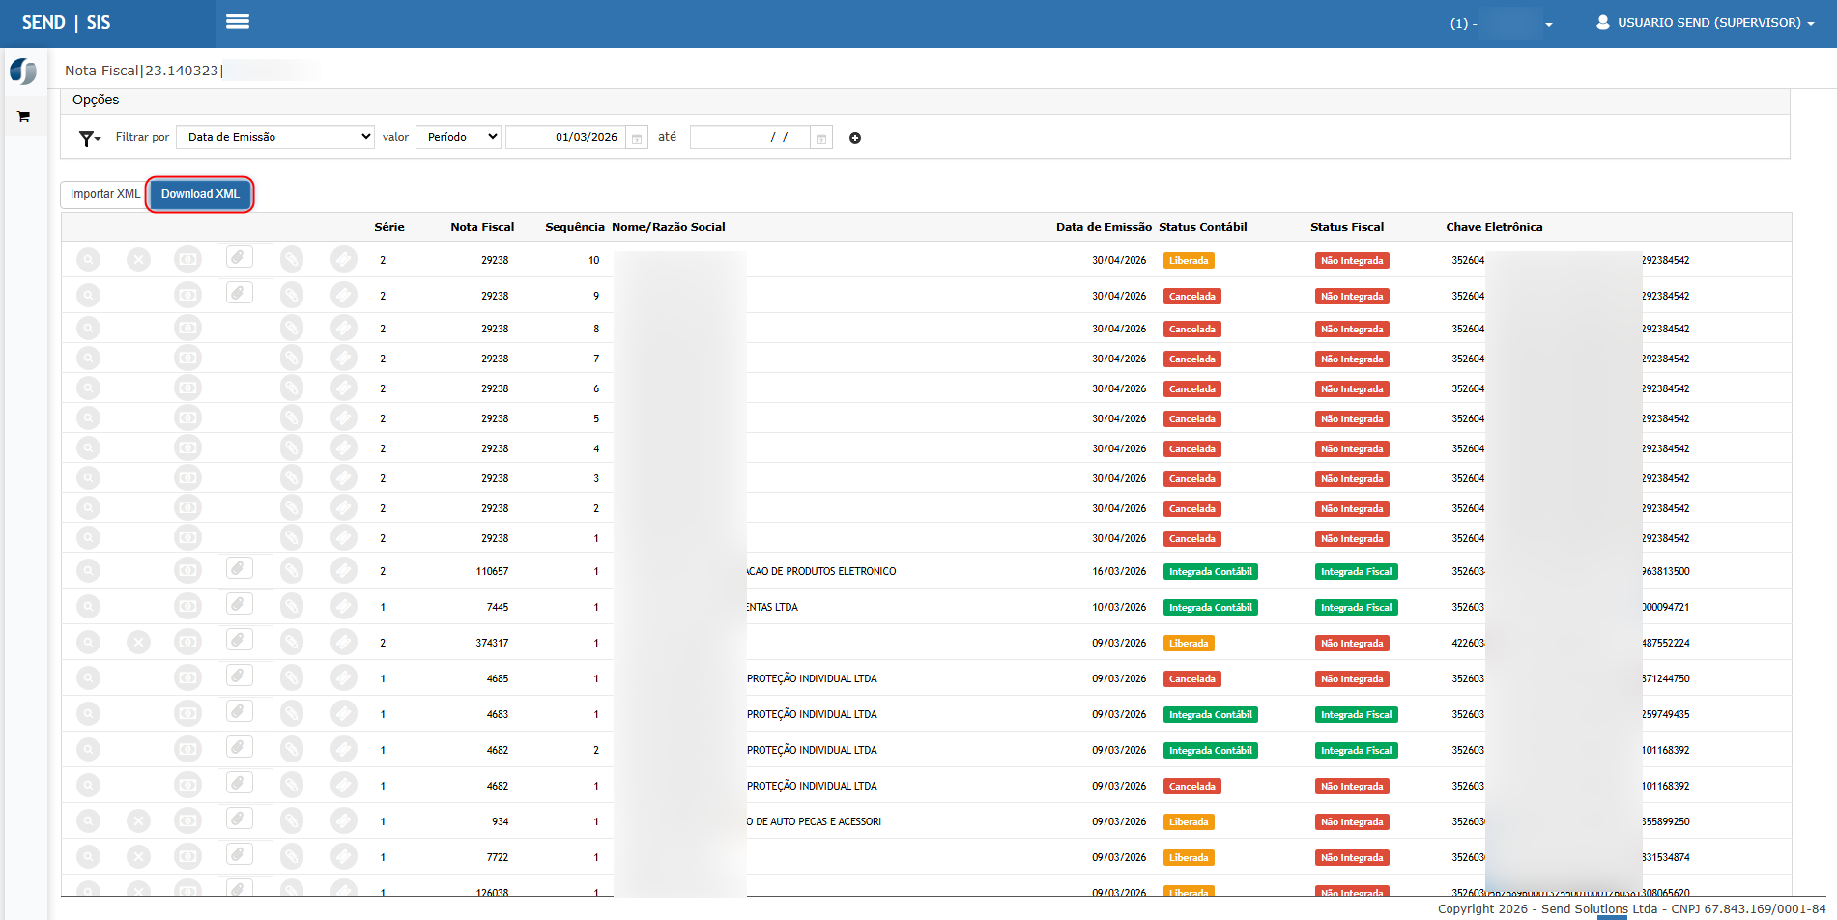Expand the filter funnel dropdown
Viewport: 1837px width, 920px height.
[90, 138]
